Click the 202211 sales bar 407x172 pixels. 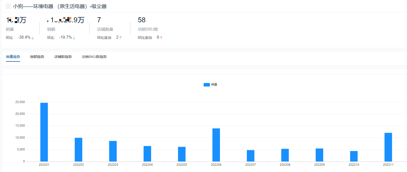pos(388,147)
